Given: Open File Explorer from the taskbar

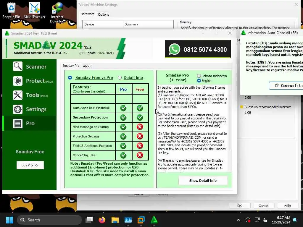Looking at the screenshot, I should coord(115,220).
